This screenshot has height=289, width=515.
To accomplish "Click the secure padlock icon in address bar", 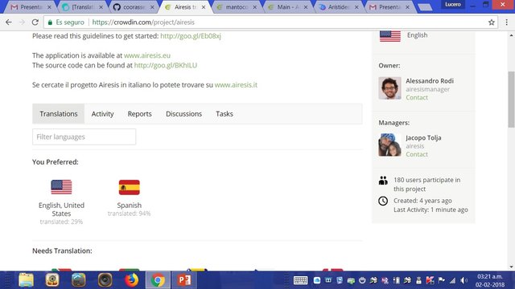I will pyautogui.click(x=50, y=22).
